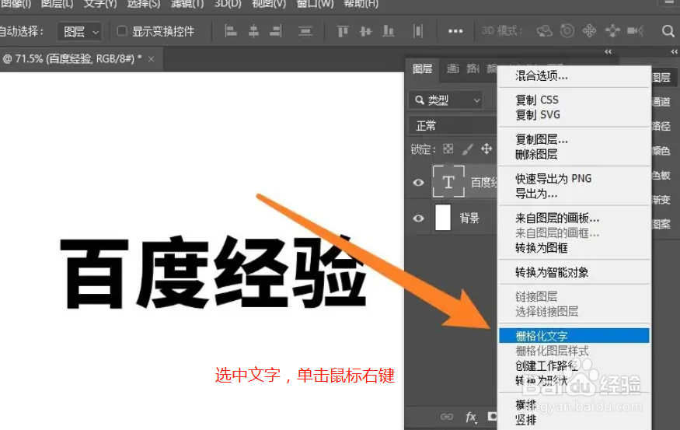Open layer styles fx button
The image size is (680, 430).
click(471, 417)
